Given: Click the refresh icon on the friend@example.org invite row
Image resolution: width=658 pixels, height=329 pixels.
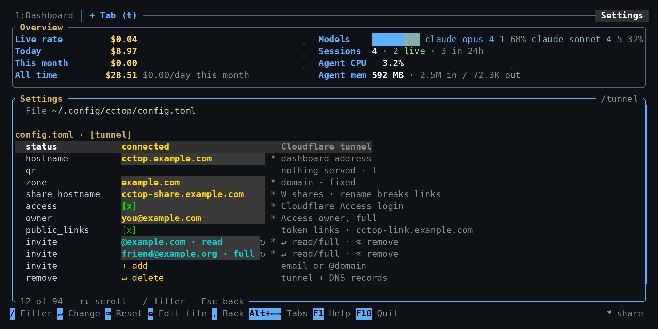Looking at the screenshot, I should click(262, 254).
